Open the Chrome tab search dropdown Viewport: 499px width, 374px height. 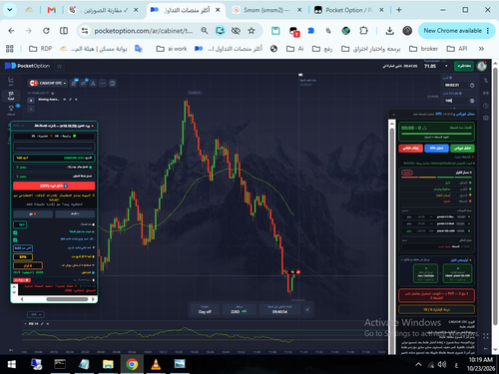[10, 10]
